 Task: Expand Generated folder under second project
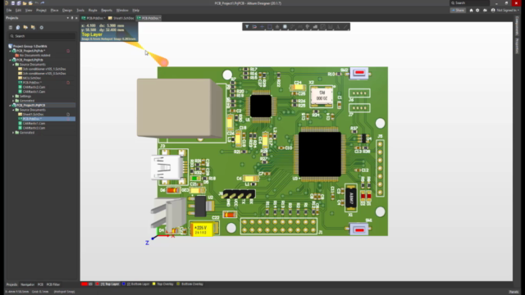(x=13, y=101)
